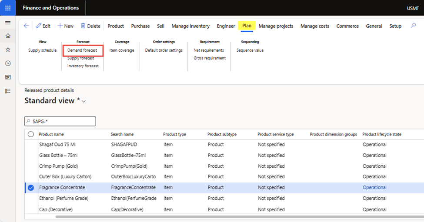Open the Setup tab
Viewport: 424px width, 222px height.
[395, 26]
